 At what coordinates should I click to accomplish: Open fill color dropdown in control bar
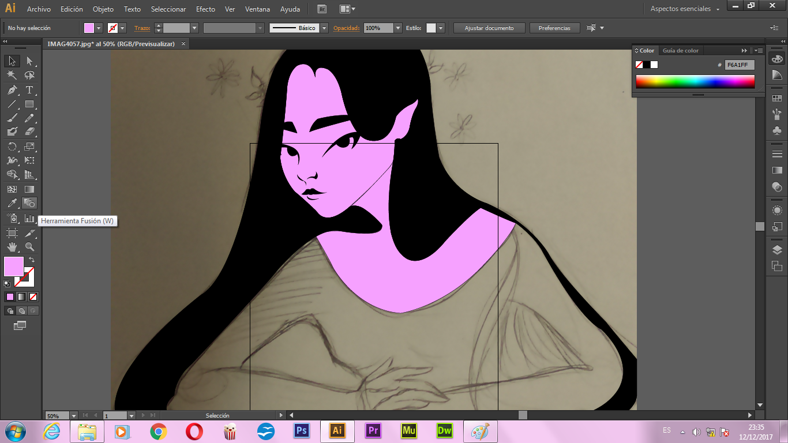coord(99,28)
